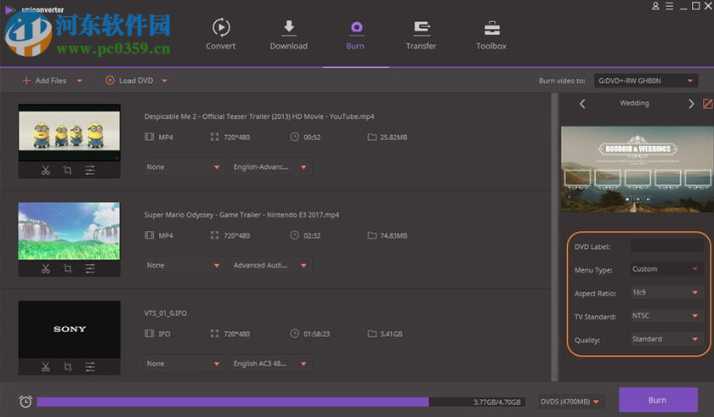
Task: Open the TV Standard dropdown
Action: (666, 316)
